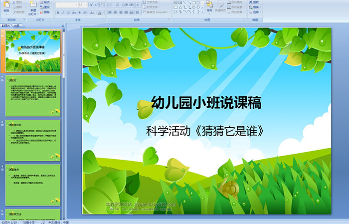
Task: Click the Decrease Indent icon
Action: (x=126, y=5)
